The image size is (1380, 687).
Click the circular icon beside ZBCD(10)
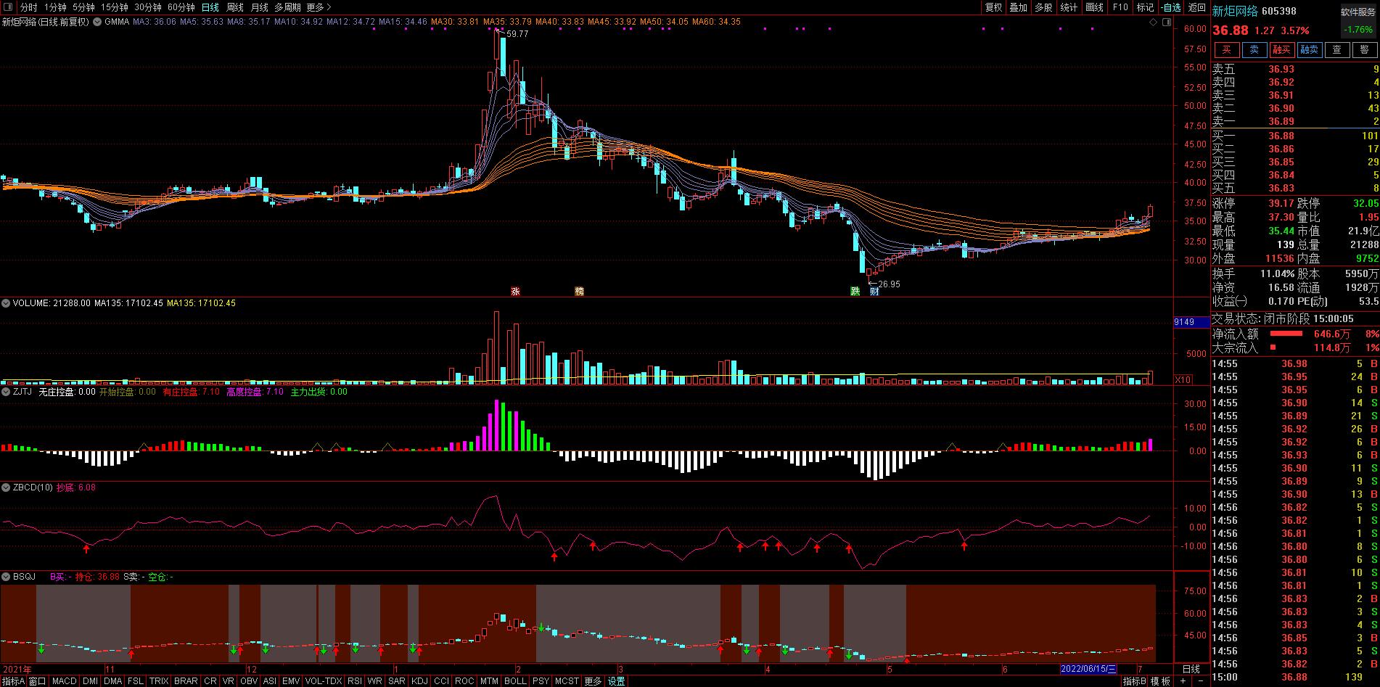(x=7, y=488)
